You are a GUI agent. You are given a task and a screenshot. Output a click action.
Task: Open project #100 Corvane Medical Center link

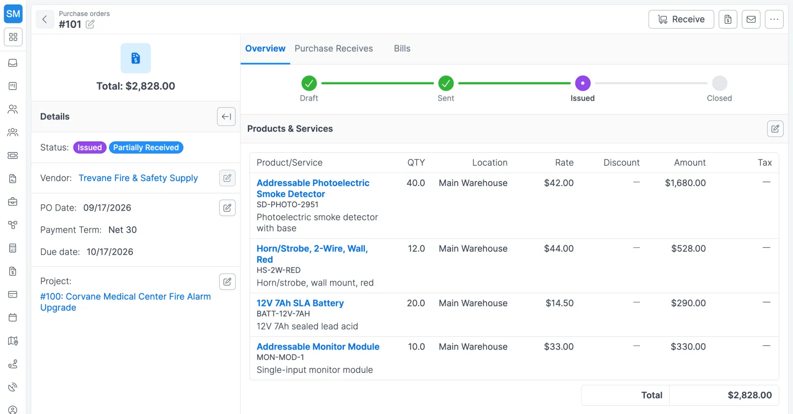pos(125,302)
